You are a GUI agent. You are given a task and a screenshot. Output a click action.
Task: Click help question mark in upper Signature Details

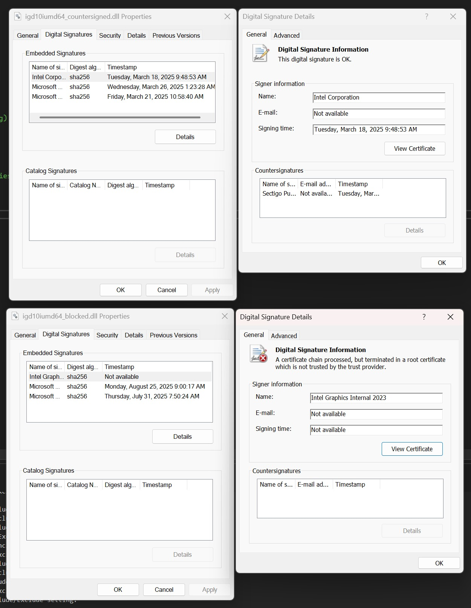pos(427,16)
